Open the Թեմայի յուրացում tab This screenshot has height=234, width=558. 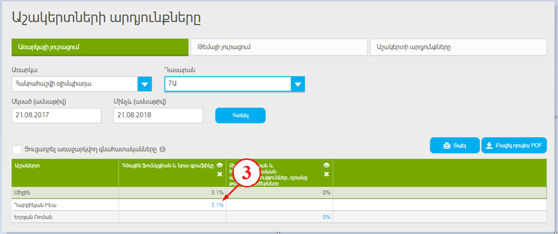pyautogui.click(x=278, y=47)
